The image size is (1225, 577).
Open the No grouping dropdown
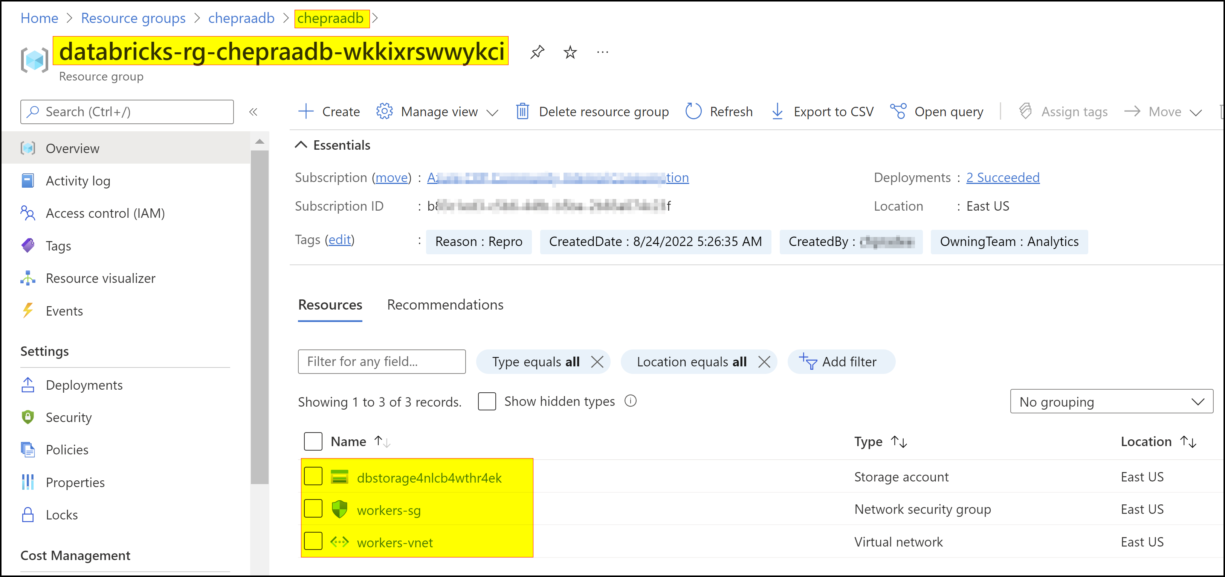(x=1111, y=402)
